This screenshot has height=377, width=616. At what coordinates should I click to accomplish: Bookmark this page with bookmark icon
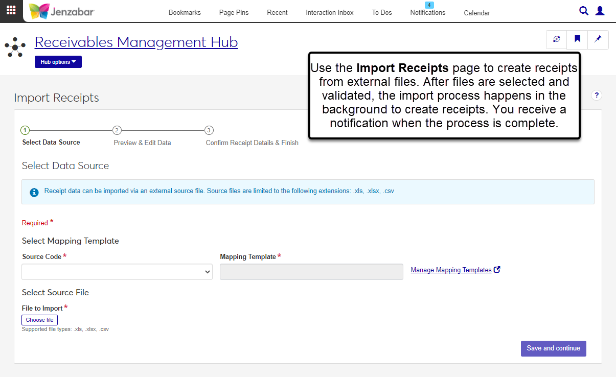[577, 39]
